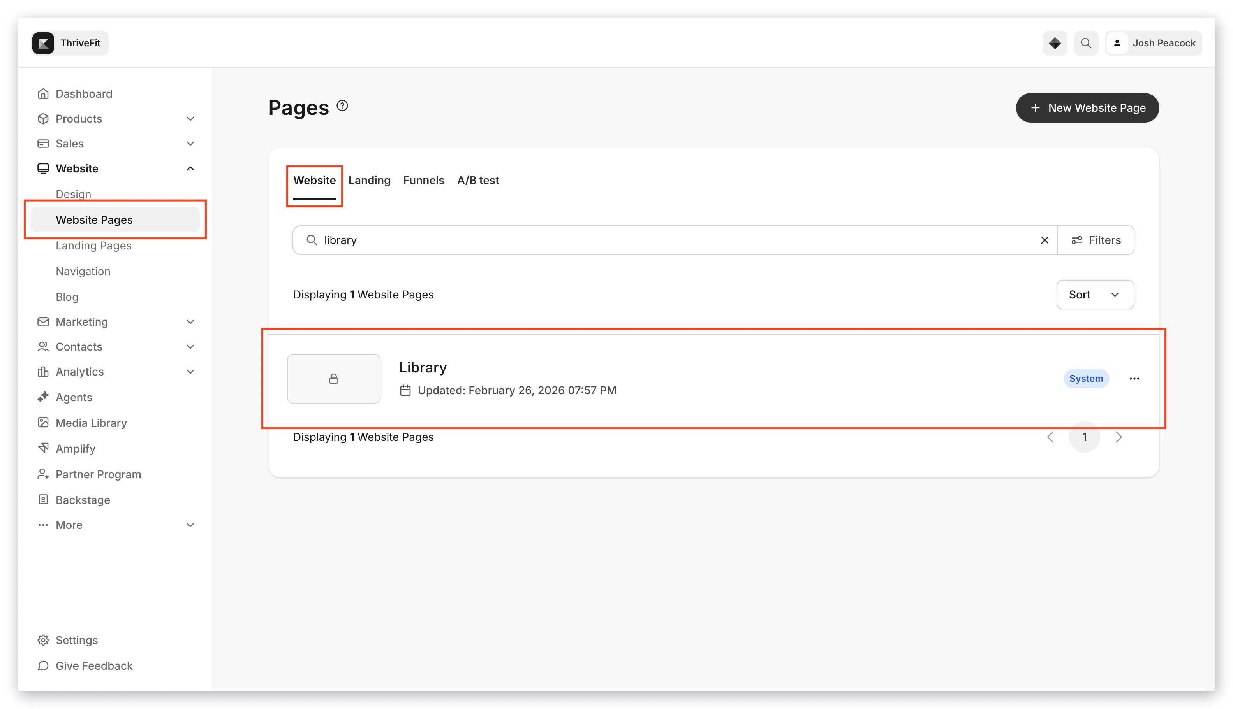
Task: Click the Contacts people icon
Action: click(43, 347)
